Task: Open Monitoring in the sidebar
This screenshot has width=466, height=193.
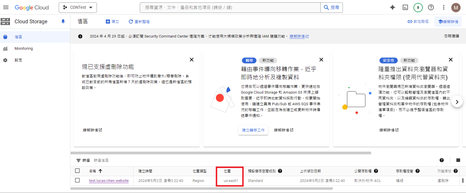Action: [x=24, y=48]
